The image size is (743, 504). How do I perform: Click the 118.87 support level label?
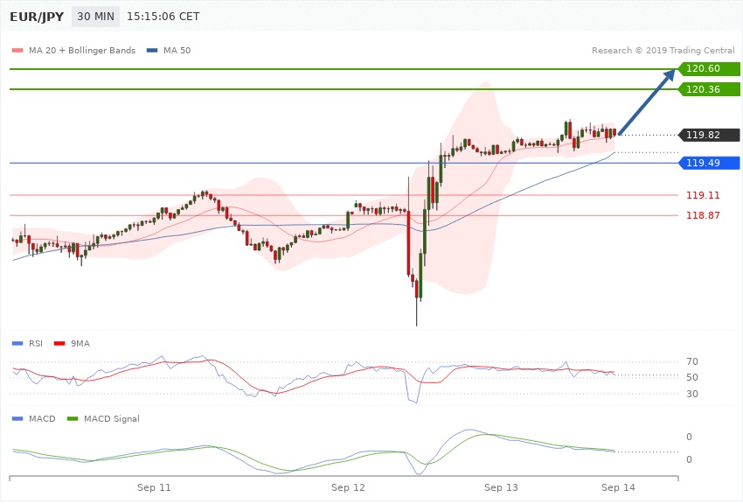pos(703,216)
